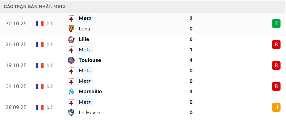This screenshot has width=286, height=120.
Task: Open the Lens team name link
Action: (84, 29)
